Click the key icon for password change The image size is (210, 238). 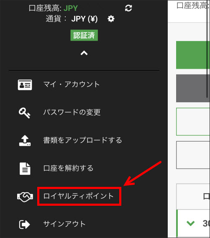[25, 113]
